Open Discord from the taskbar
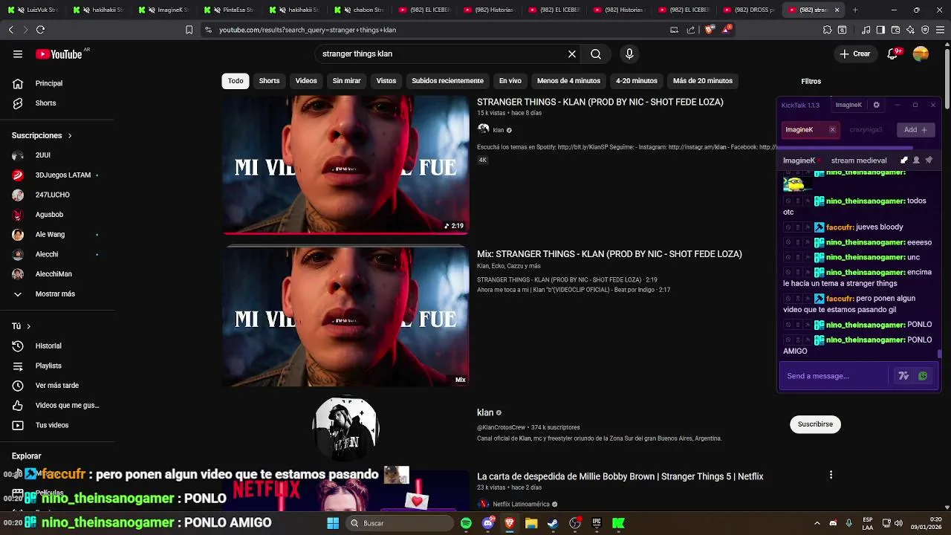The height and width of the screenshot is (535, 951). [487, 523]
